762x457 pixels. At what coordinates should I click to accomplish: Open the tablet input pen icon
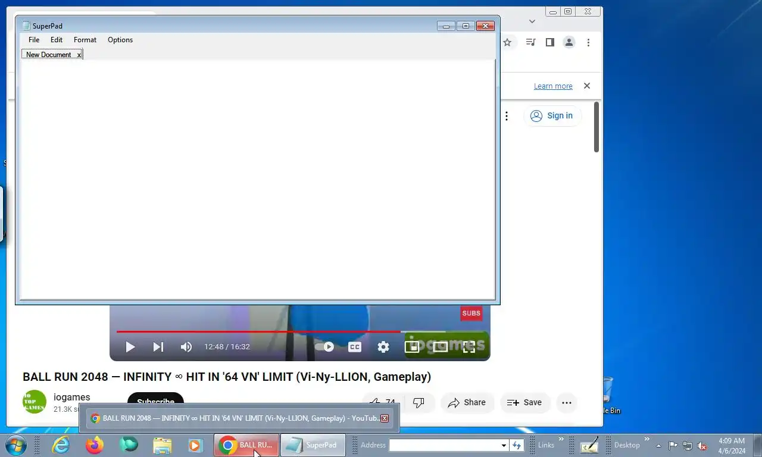[x=589, y=445]
